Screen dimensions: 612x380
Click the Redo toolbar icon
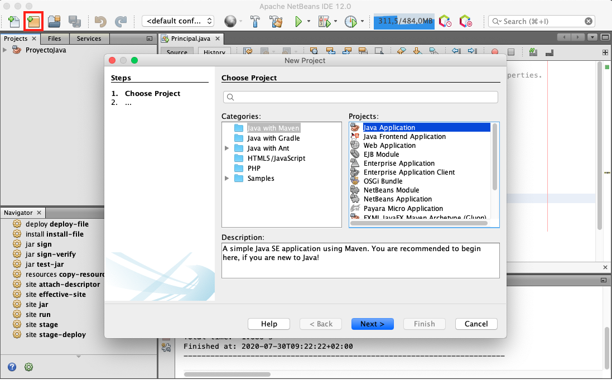(121, 21)
